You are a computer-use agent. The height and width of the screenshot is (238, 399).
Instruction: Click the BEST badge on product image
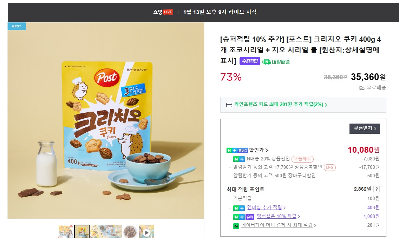point(17,26)
